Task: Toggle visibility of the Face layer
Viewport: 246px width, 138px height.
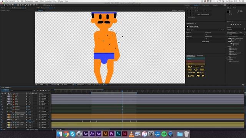Action: point(1,128)
